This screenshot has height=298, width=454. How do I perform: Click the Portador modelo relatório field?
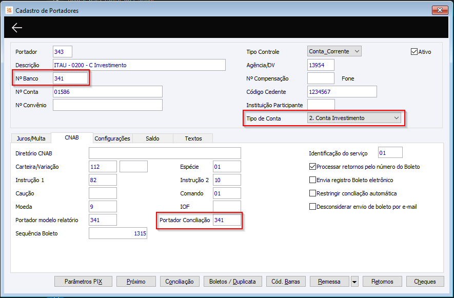(x=103, y=220)
